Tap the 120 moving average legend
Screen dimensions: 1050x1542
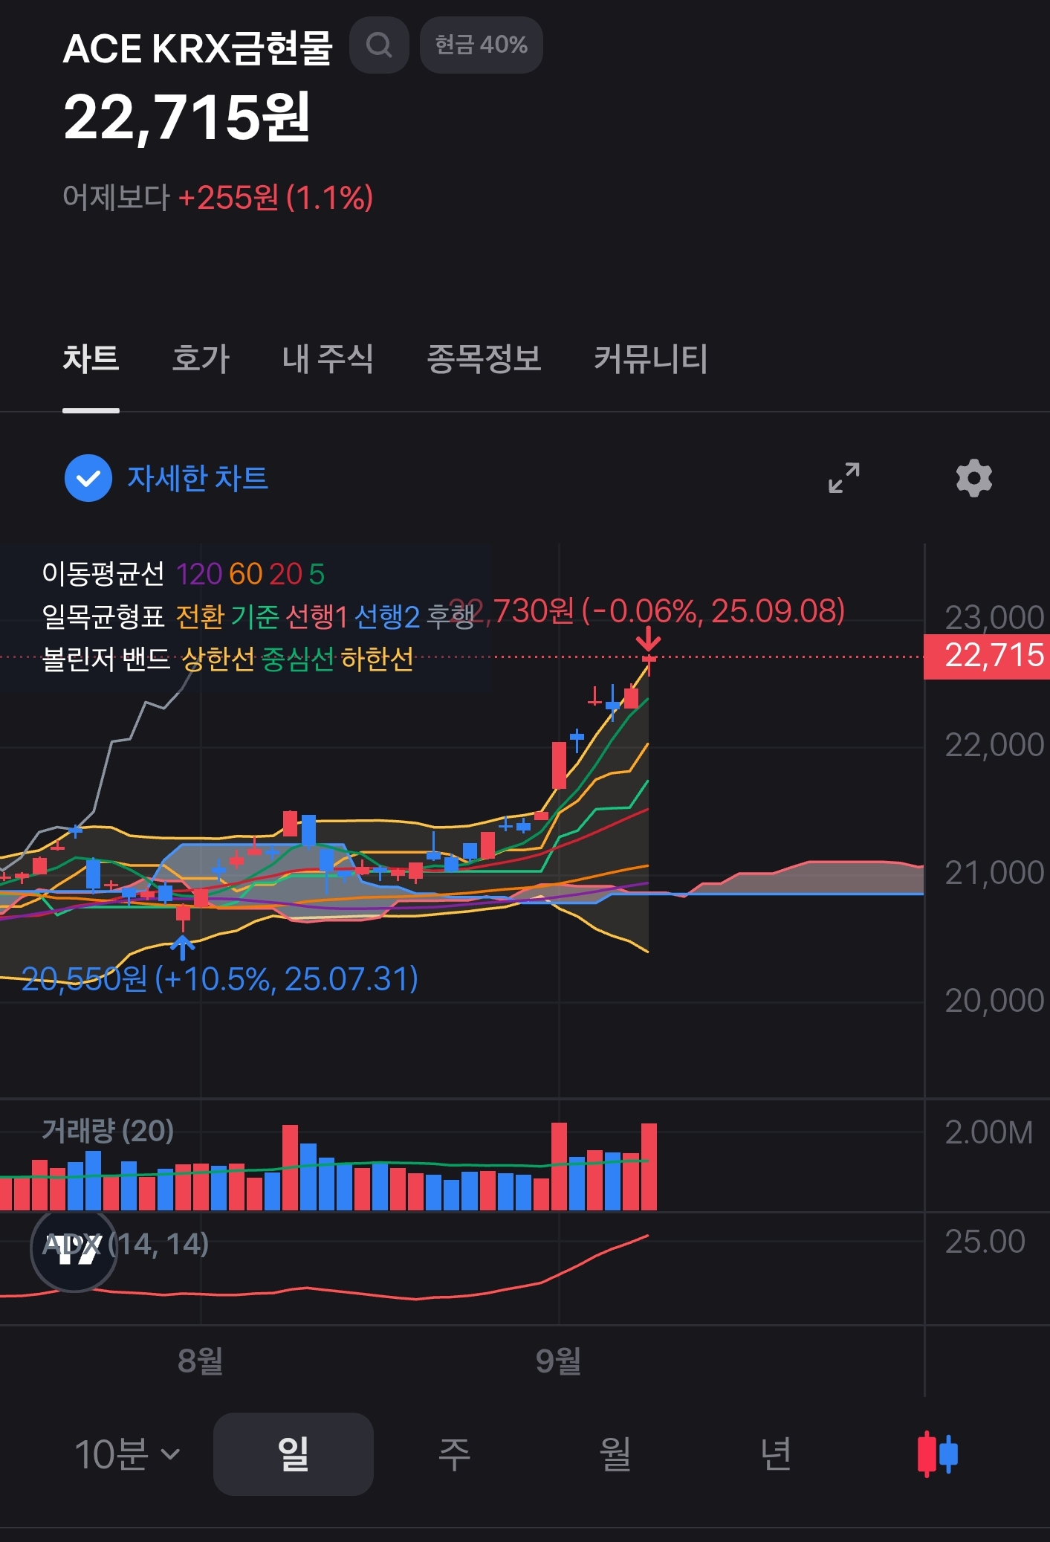click(199, 574)
